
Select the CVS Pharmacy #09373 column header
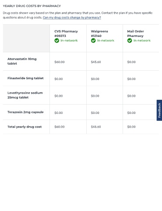pyautogui.click(x=66, y=33)
